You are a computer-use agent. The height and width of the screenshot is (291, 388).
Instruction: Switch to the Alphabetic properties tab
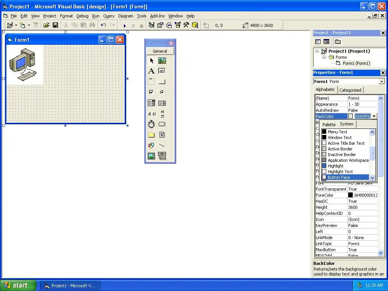[x=325, y=89]
